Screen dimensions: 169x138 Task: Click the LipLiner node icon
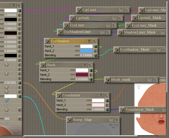click(x=79, y=10)
